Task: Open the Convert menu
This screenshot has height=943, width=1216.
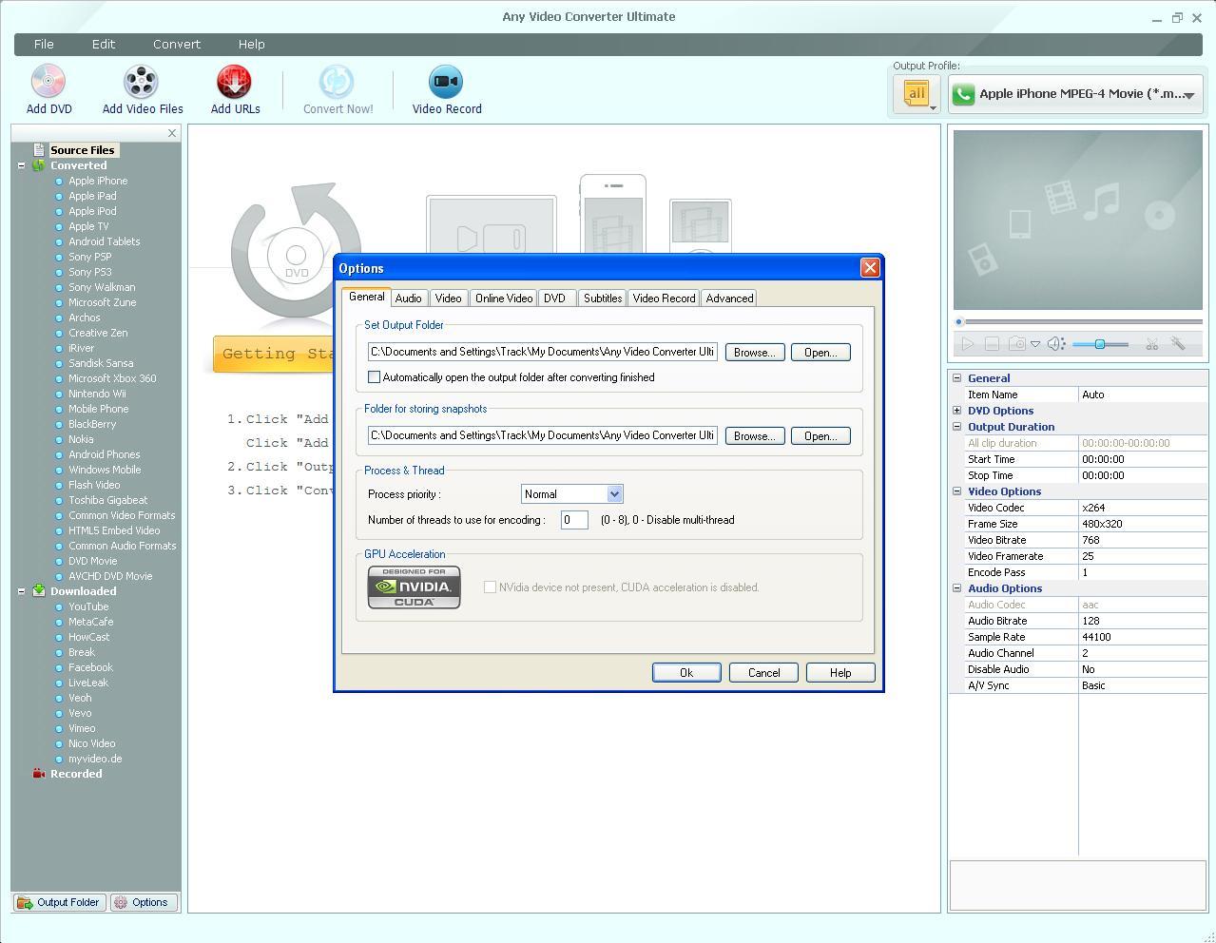Action: 177,45
